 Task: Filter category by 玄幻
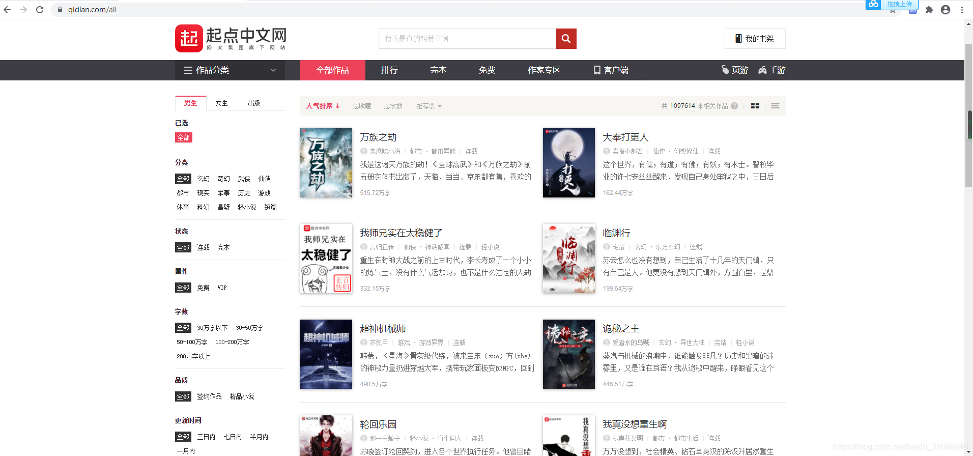(203, 179)
